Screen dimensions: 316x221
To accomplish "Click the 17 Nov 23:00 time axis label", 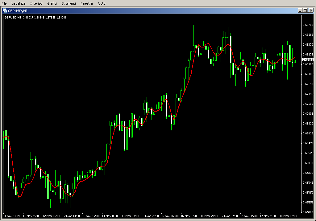I will pyautogui.click(x=268, y=216).
